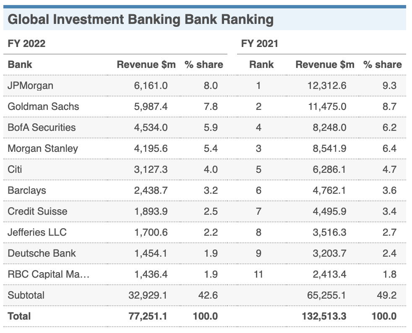This screenshot has width=412, height=333.
Task: Click the Morgan Stanley bank name
Action: 43,148
